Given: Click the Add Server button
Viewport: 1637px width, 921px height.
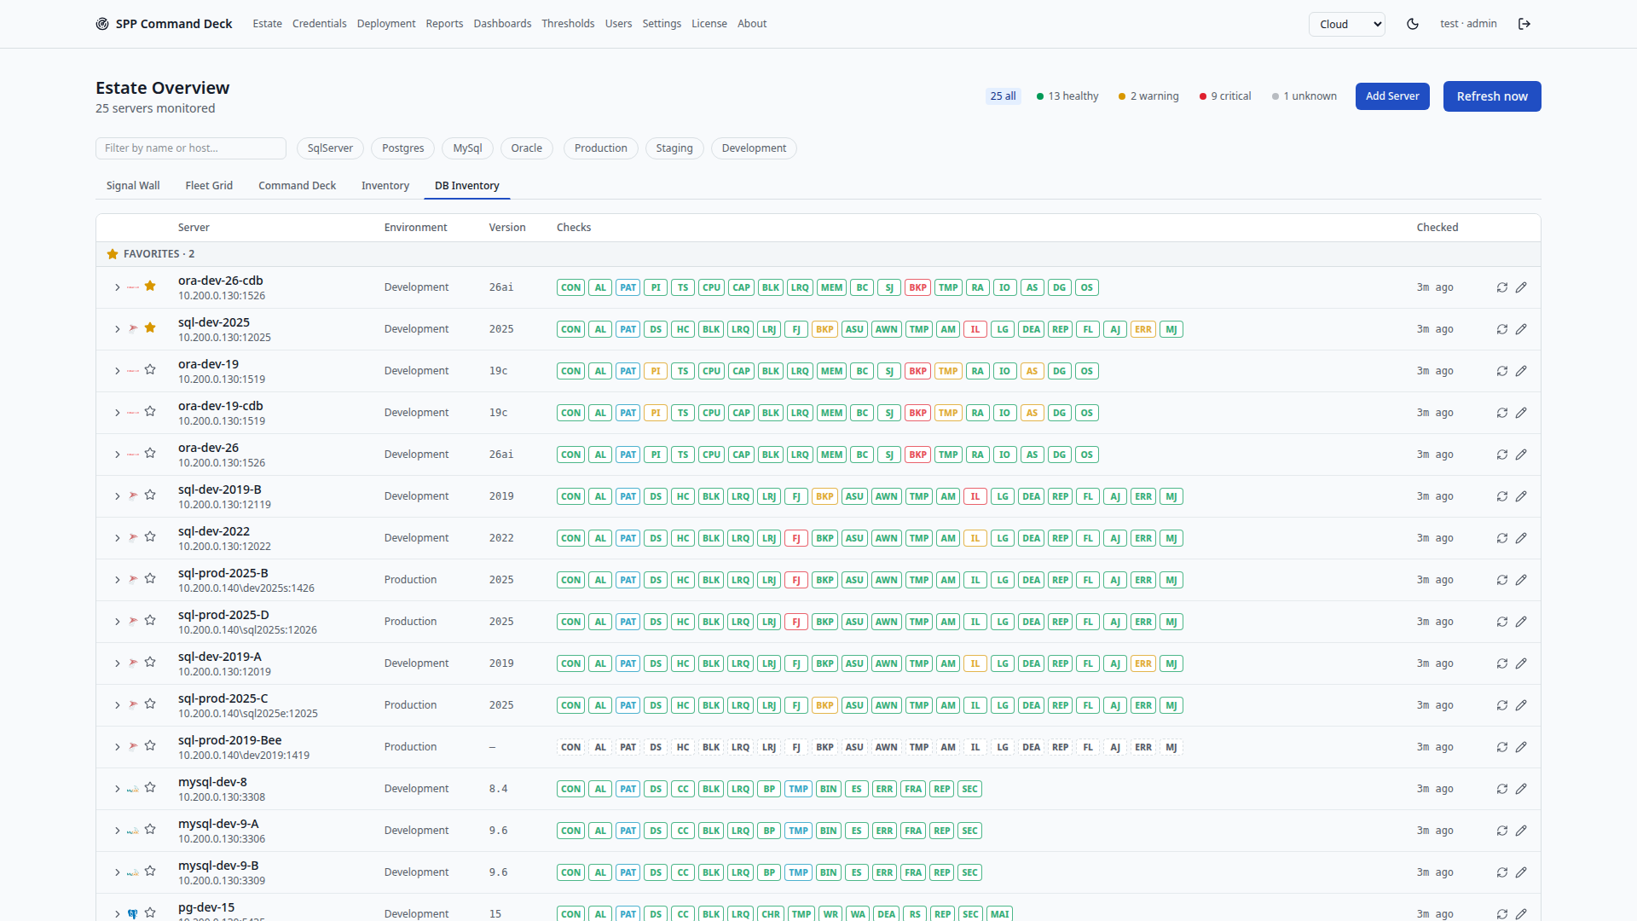Looking at the screenshot, I should coord(1392,96).
